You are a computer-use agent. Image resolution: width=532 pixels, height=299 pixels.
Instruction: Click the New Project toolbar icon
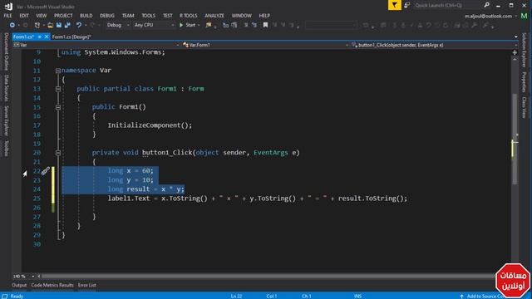pyautogui.click(x=37, y=25)
